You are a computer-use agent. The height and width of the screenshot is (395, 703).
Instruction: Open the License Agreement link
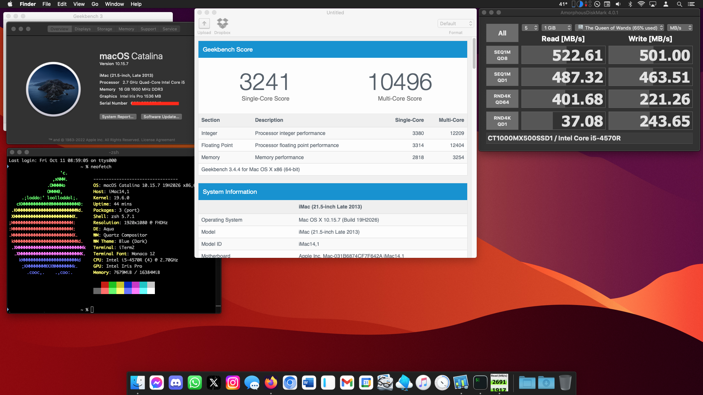(x=158, y=140)
